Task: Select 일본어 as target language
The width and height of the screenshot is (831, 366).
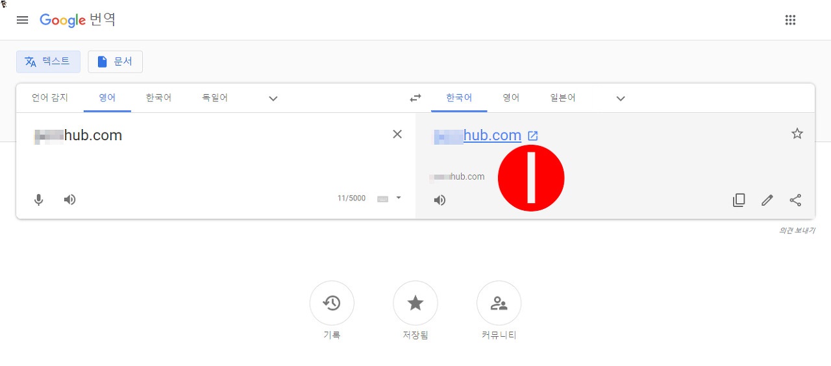Action: pos(563,98)
